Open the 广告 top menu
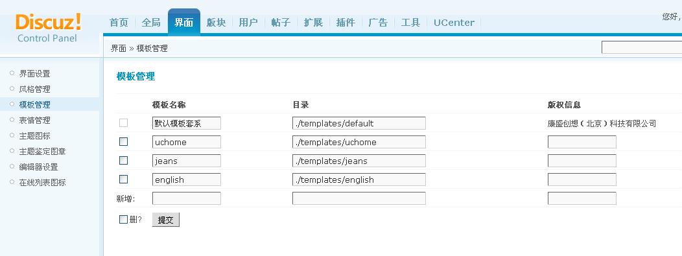This screenshot has width=682, height=256. 377,23
